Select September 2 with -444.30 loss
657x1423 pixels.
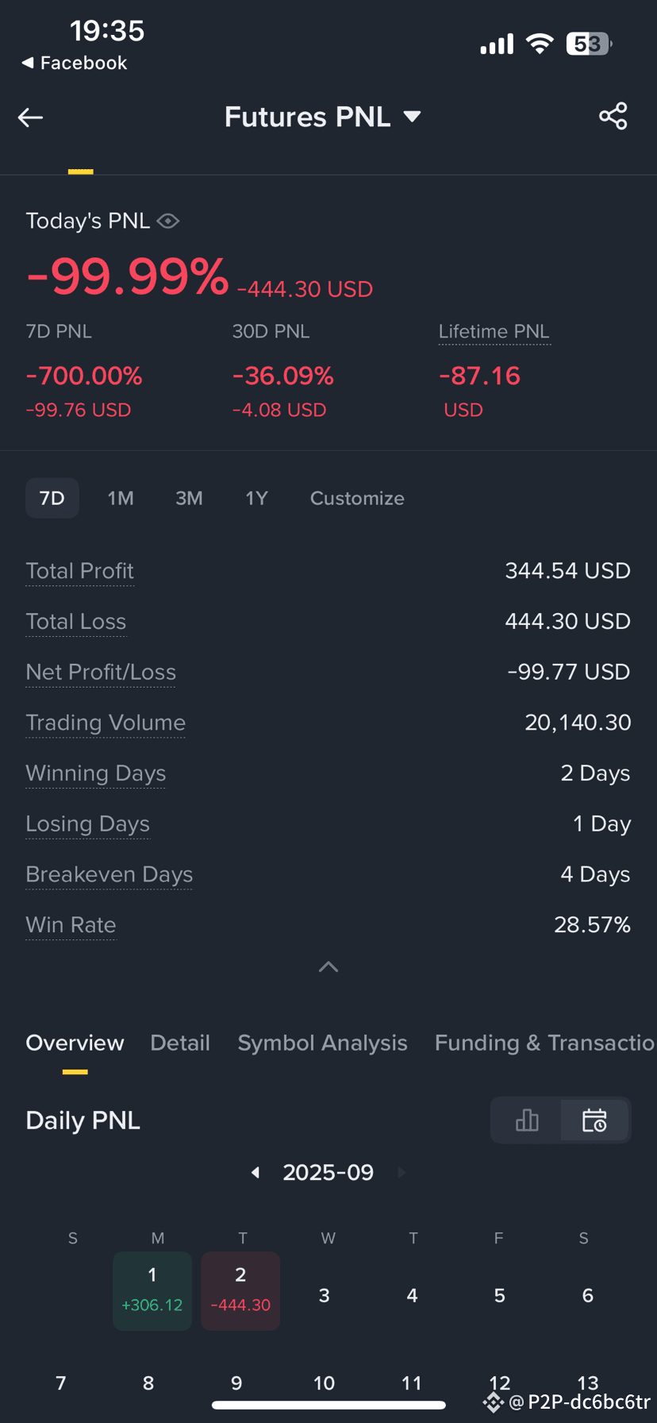(x=240, y=1290)
